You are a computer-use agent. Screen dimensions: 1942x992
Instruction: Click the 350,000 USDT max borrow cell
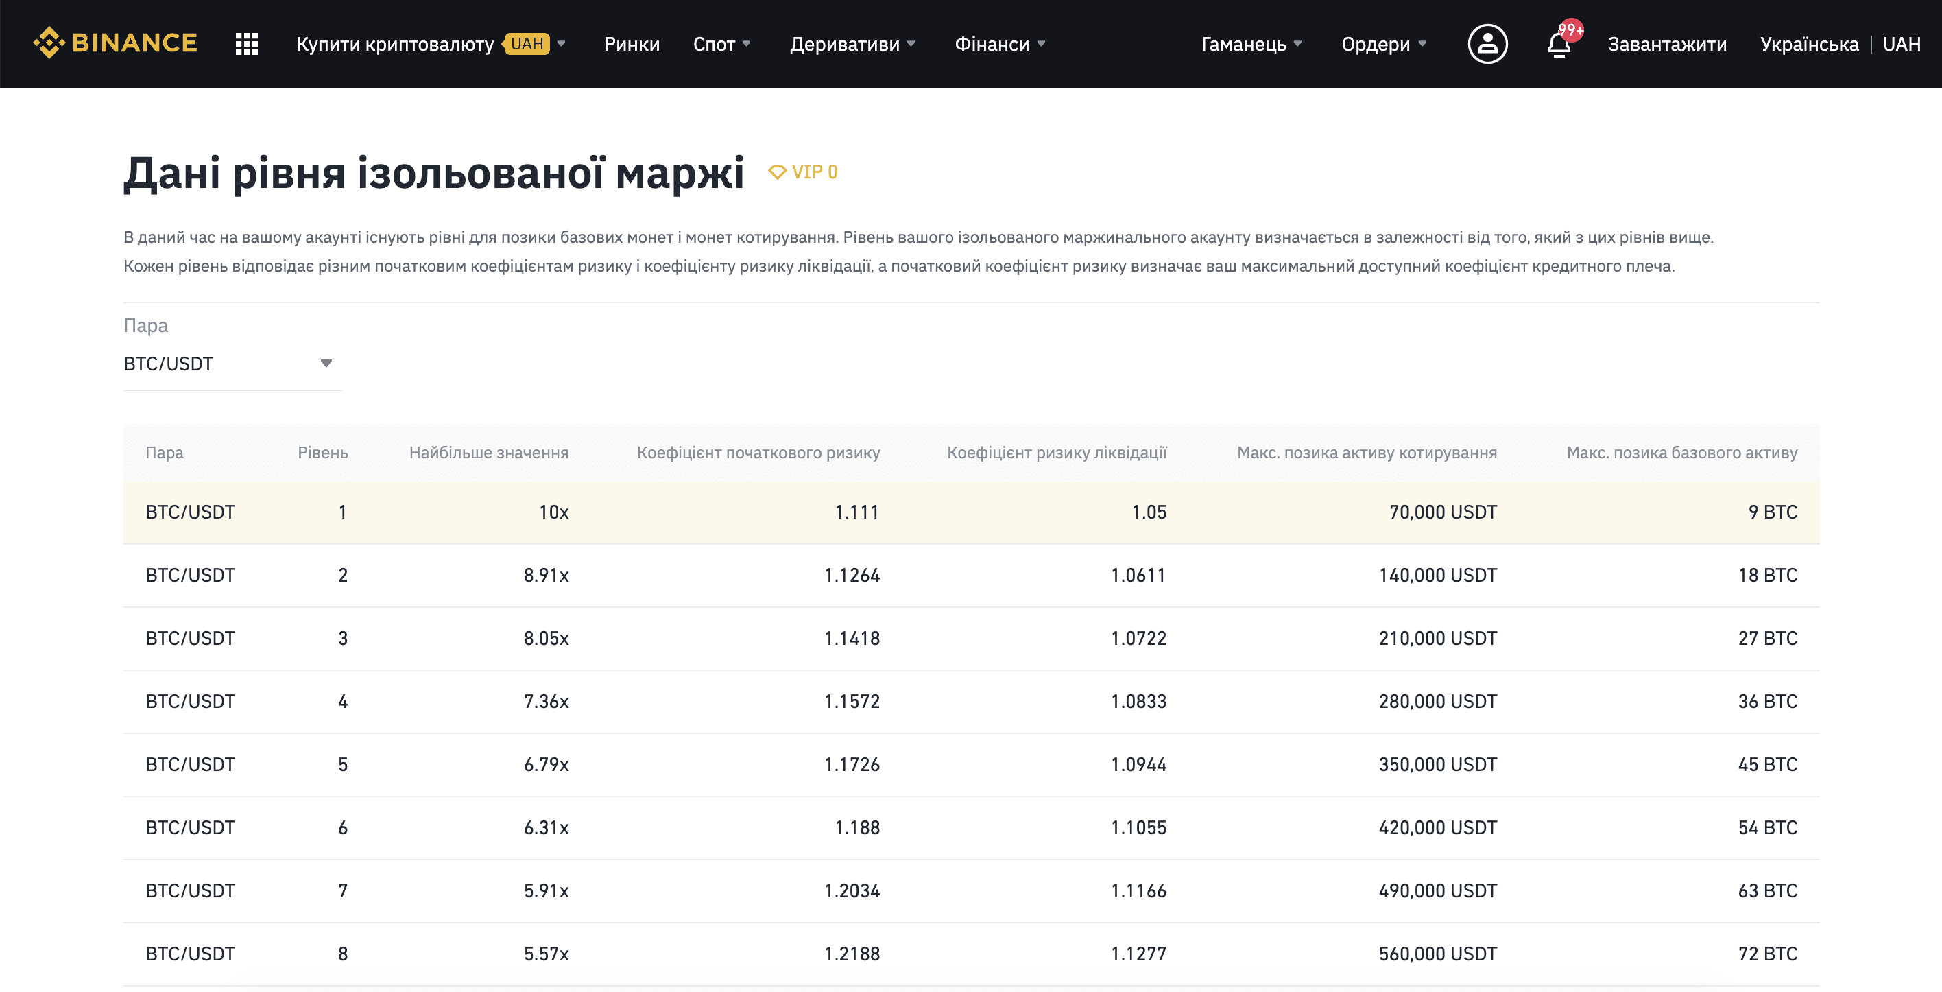pyautogui.click(x=1438, y=765)
